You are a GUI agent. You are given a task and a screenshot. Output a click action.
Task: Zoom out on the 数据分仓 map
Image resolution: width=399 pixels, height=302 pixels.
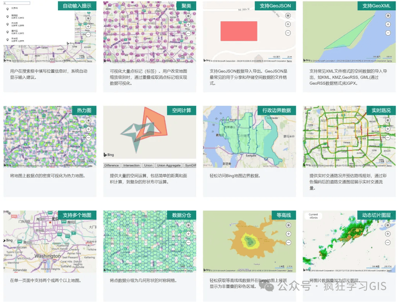188,242
